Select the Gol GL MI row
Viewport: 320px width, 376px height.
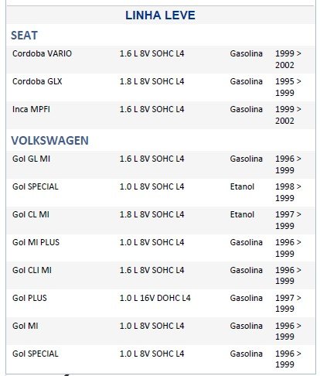click(x=161, y=165)
